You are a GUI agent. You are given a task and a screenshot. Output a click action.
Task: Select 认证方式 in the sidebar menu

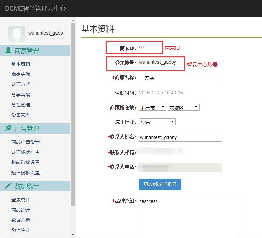point(21,84)
